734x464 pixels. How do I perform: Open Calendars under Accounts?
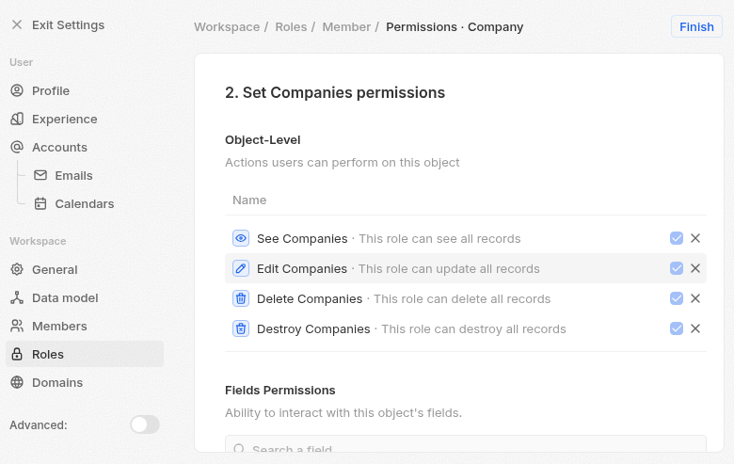click(84, 203)
